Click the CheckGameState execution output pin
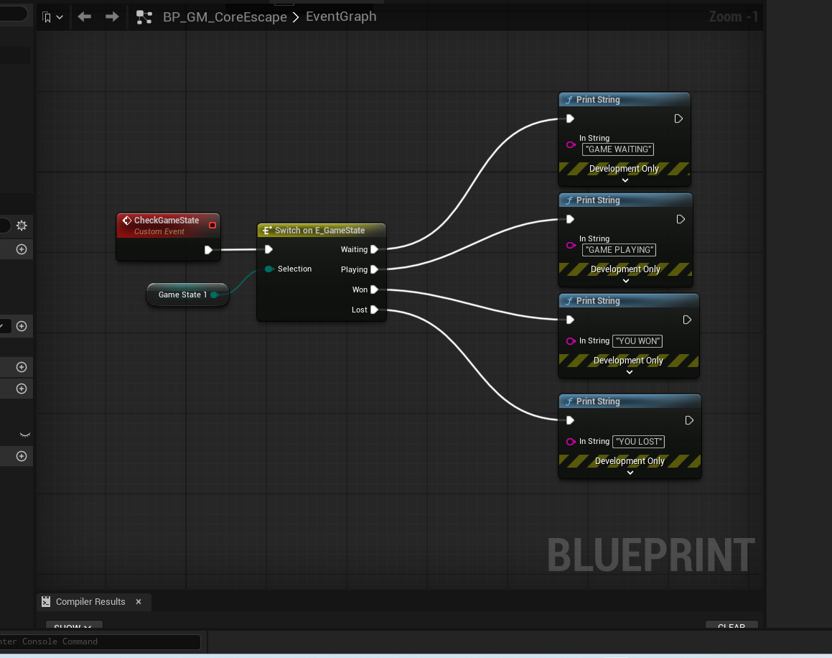832x658 pixels. click(x=208, y=249)
